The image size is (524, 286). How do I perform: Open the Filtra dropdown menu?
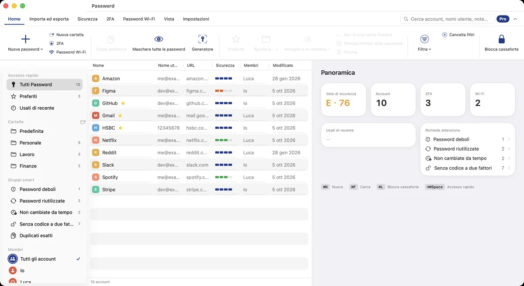(424, 43)
